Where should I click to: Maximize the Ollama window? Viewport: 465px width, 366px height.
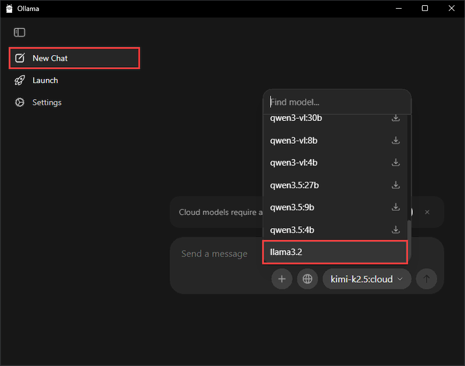click(424, 8)
